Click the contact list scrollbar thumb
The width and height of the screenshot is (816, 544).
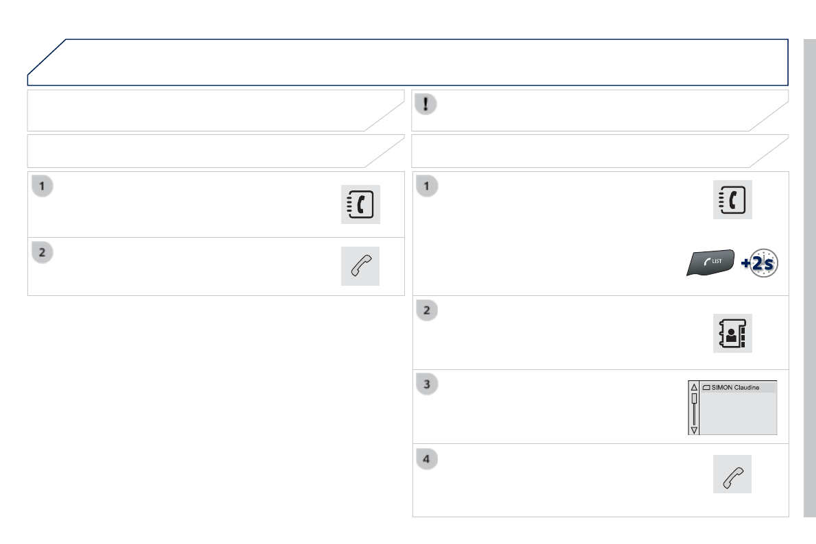click(x=693, y=398)
